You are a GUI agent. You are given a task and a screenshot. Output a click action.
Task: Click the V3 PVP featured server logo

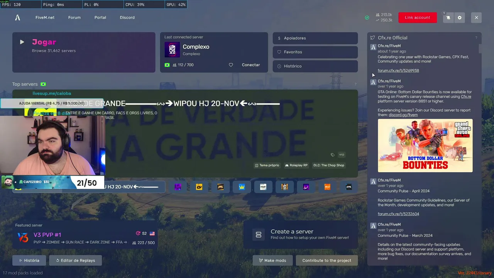(23, 238)
